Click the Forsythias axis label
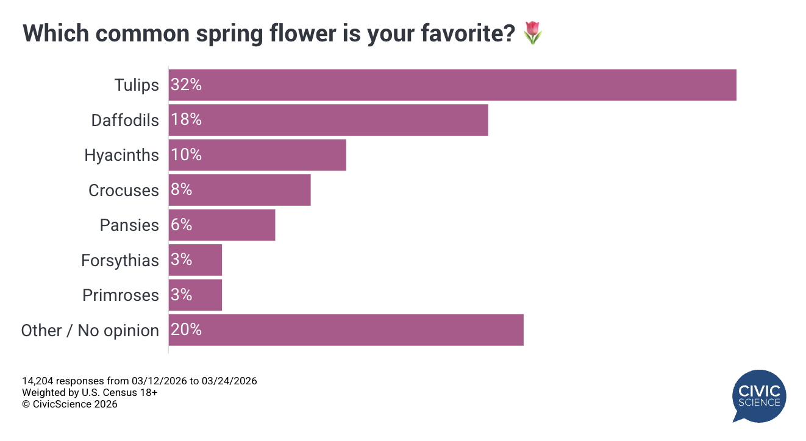 point(120,261)
